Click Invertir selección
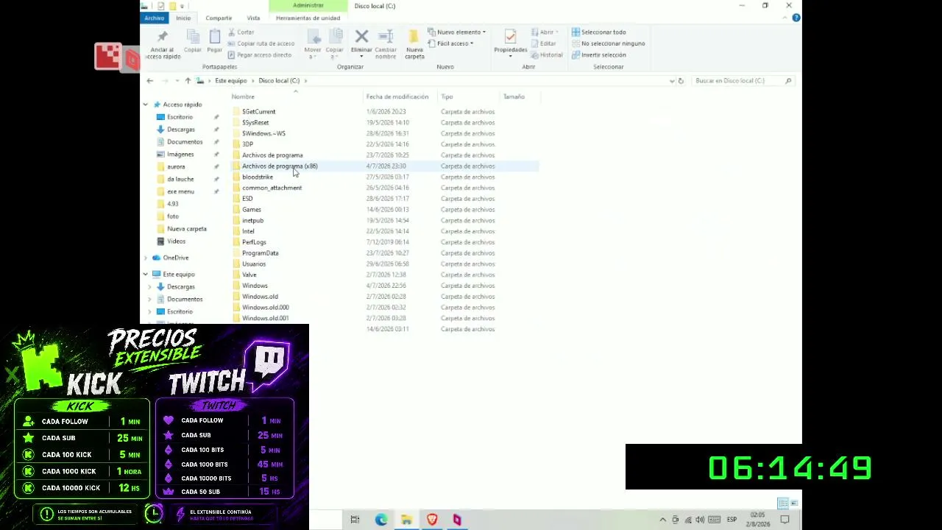The image size is (942, 530). coord(598,54)
